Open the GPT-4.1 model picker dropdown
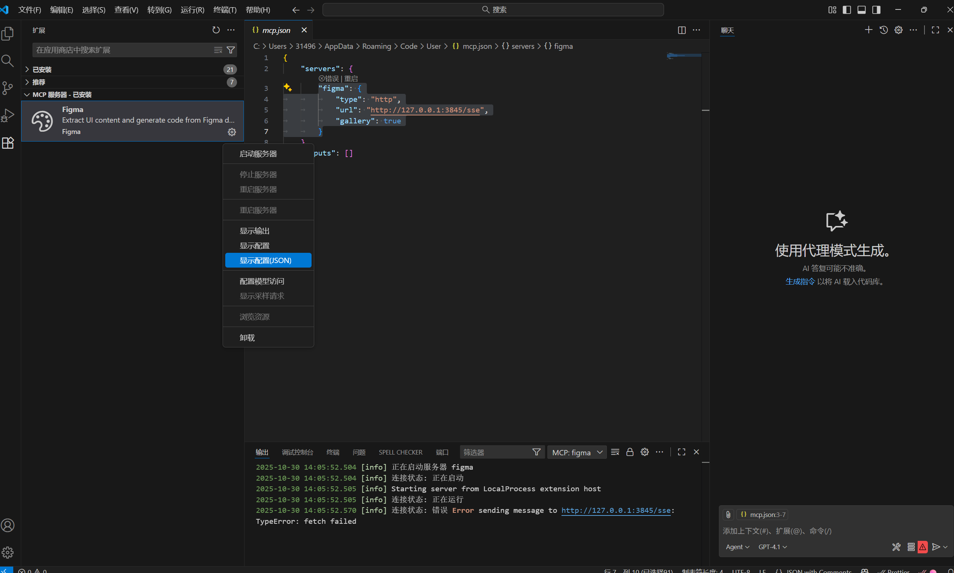The image size is (954, 573). (772, 547)
